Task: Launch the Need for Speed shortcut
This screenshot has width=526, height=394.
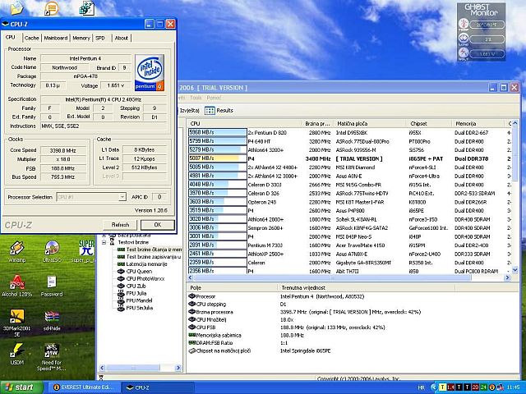Action: click(x=52, y=351)
